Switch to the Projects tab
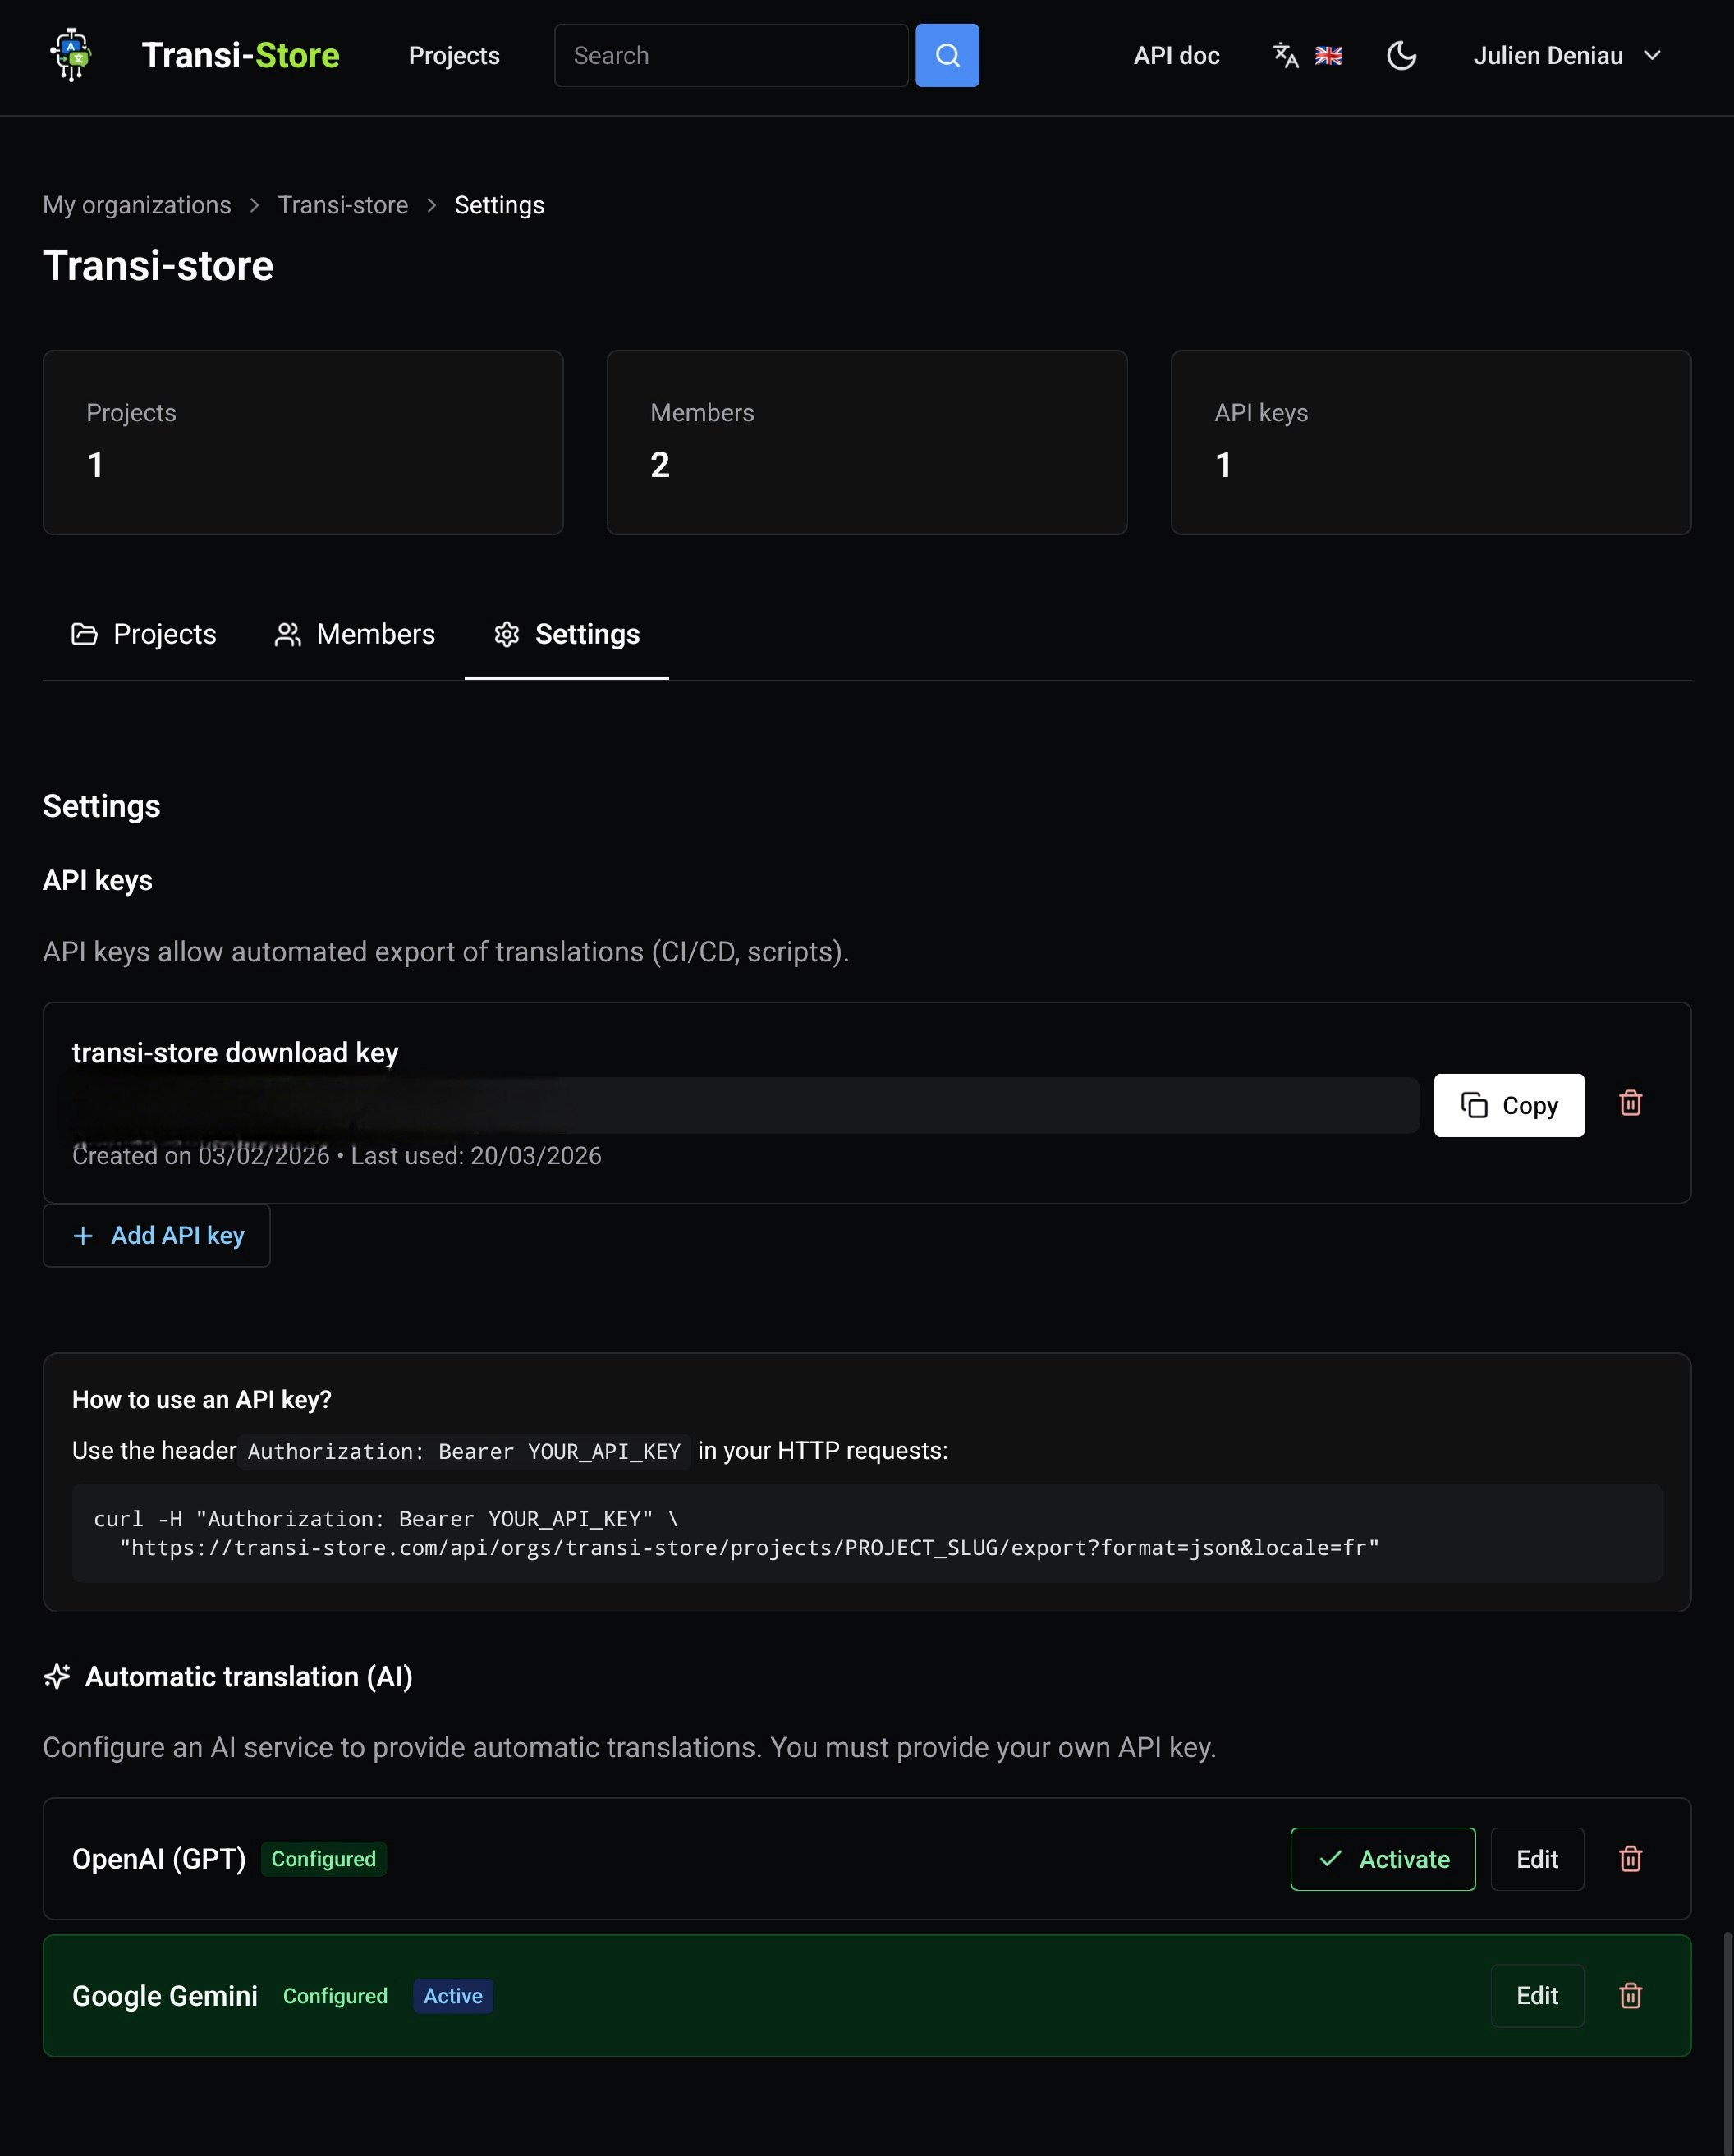The image size is (1734, 2156). point(144,634)
